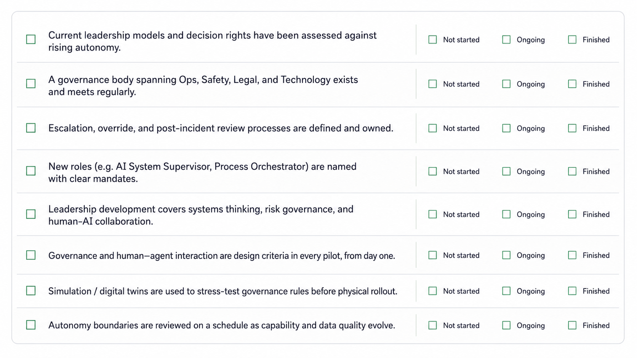Tick Not started for autonomy boundaries review
637x358 pixels.
[x=432, y=325]
